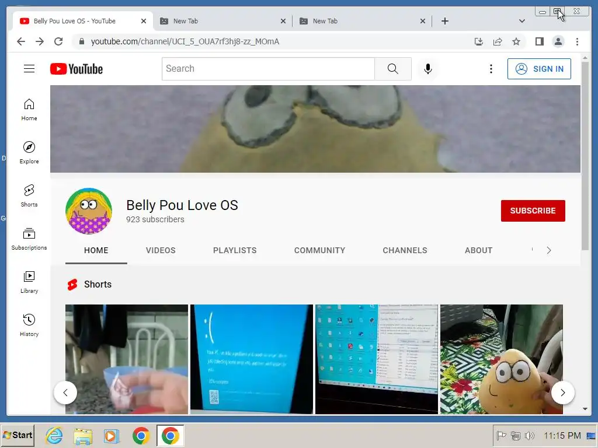Launch Internet Explorer from taskbar
Image resolution: width=598 pixels, height=448 pixels.
[54, 435]
